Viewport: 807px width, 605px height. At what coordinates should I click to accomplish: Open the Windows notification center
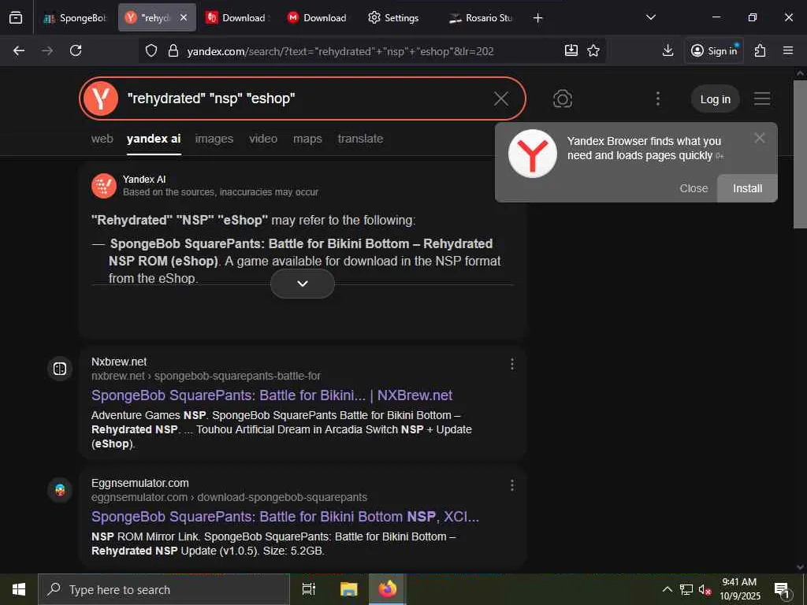(x=783, y=590)
